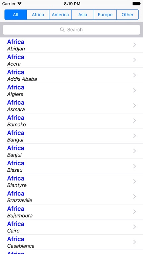Tap the magnifier icon in the search bar
The image size is (143, 254).
click(x=62, y=30)
